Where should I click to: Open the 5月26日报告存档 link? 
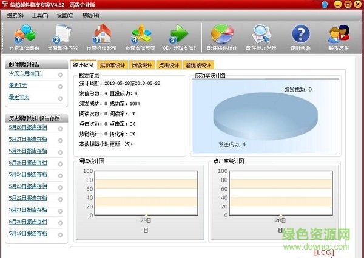(x=28, y=151)
